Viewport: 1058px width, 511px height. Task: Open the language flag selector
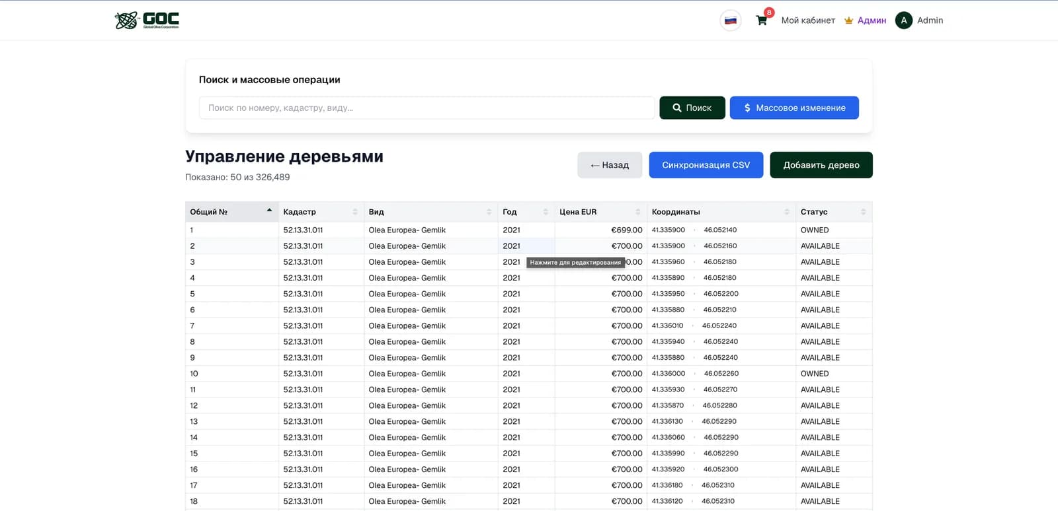pos(730,20)
